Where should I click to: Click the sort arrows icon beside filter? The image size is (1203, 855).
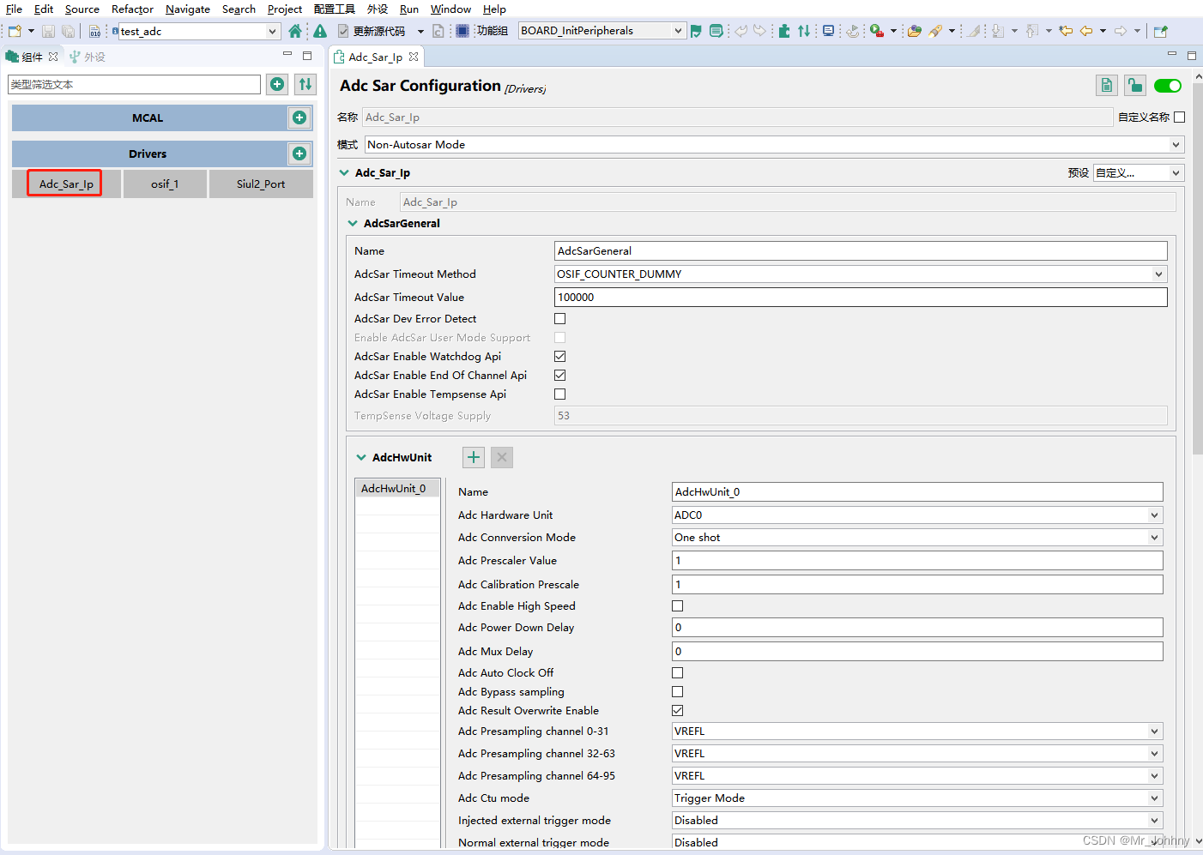(x=305, y=84)
